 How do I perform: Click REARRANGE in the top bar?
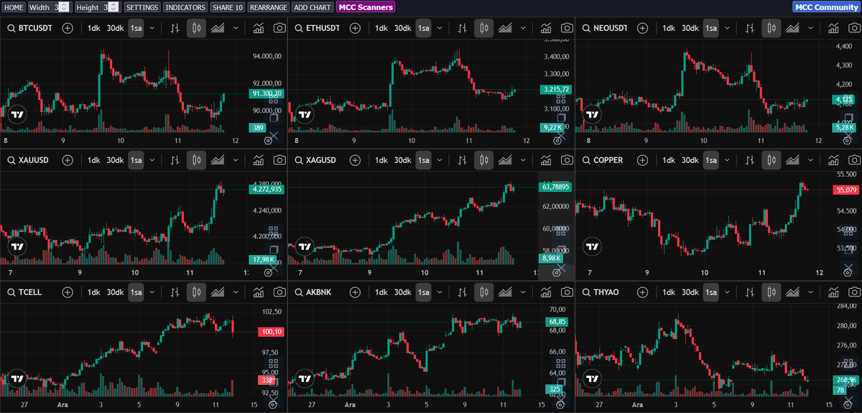269,7
